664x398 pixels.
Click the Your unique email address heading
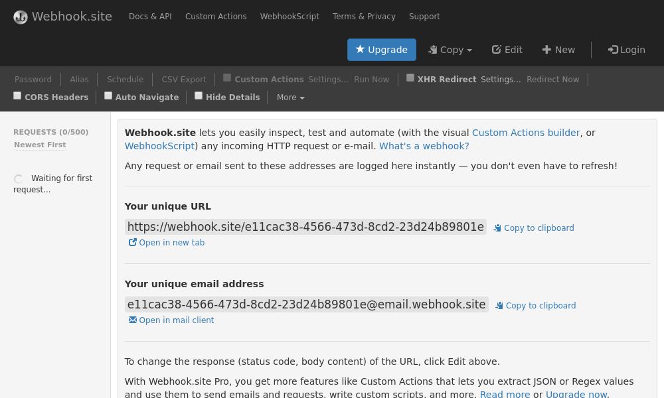click(x=194, y=284)
